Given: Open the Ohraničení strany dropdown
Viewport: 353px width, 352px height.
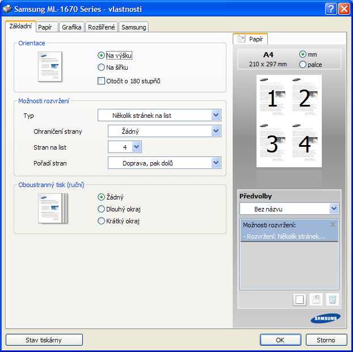Looking at the screenshot, I should [x=165, y=131].
